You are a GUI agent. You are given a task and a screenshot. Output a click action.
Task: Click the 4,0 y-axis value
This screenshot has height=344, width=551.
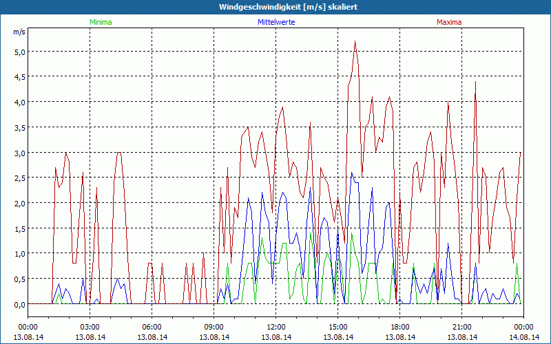(20, 103)
